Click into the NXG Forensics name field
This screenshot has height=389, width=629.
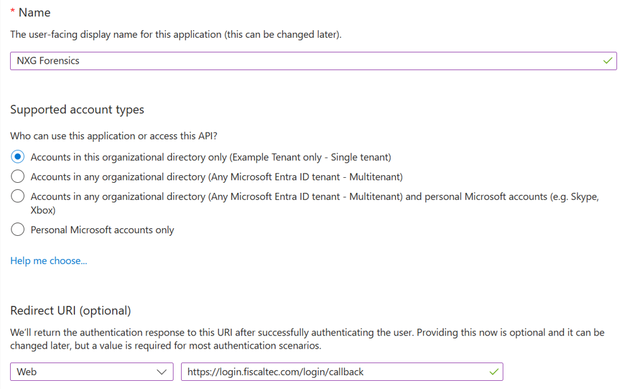303,61
